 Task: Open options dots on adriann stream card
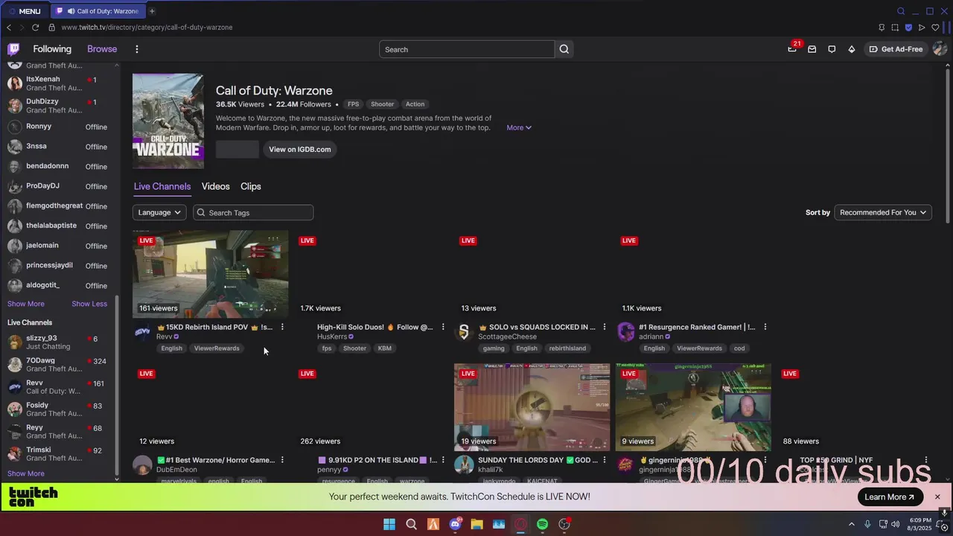pyautogui.click(x=765, y=327)
